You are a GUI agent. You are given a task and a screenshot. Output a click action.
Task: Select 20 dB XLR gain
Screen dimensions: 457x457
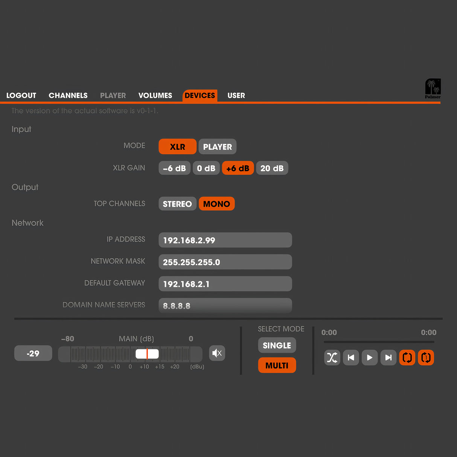(x=272, y=168)
